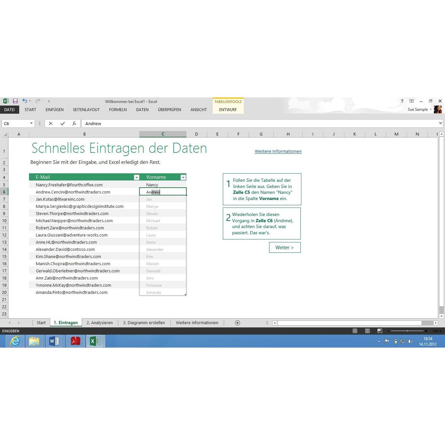This screenshot has width=445, height=445.
Task: Open the EINFÜGEN ribbon tab
Action: (54, 110)
